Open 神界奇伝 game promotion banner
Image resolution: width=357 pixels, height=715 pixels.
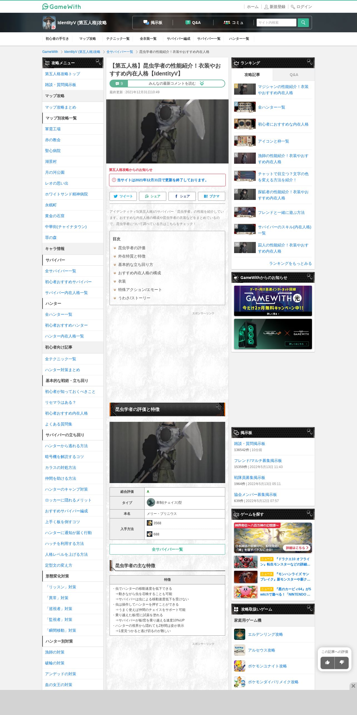273,538
